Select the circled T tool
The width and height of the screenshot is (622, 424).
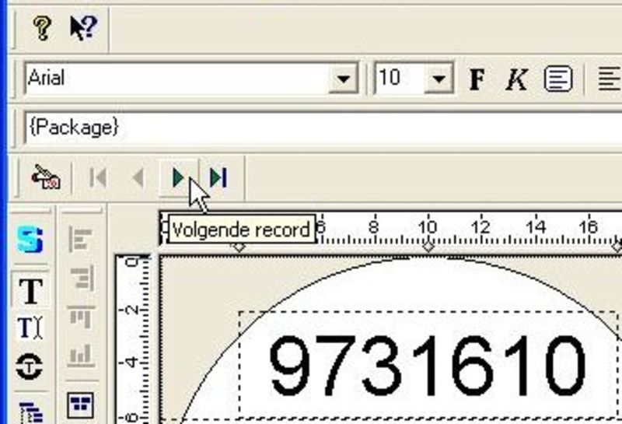pos(30,366)
